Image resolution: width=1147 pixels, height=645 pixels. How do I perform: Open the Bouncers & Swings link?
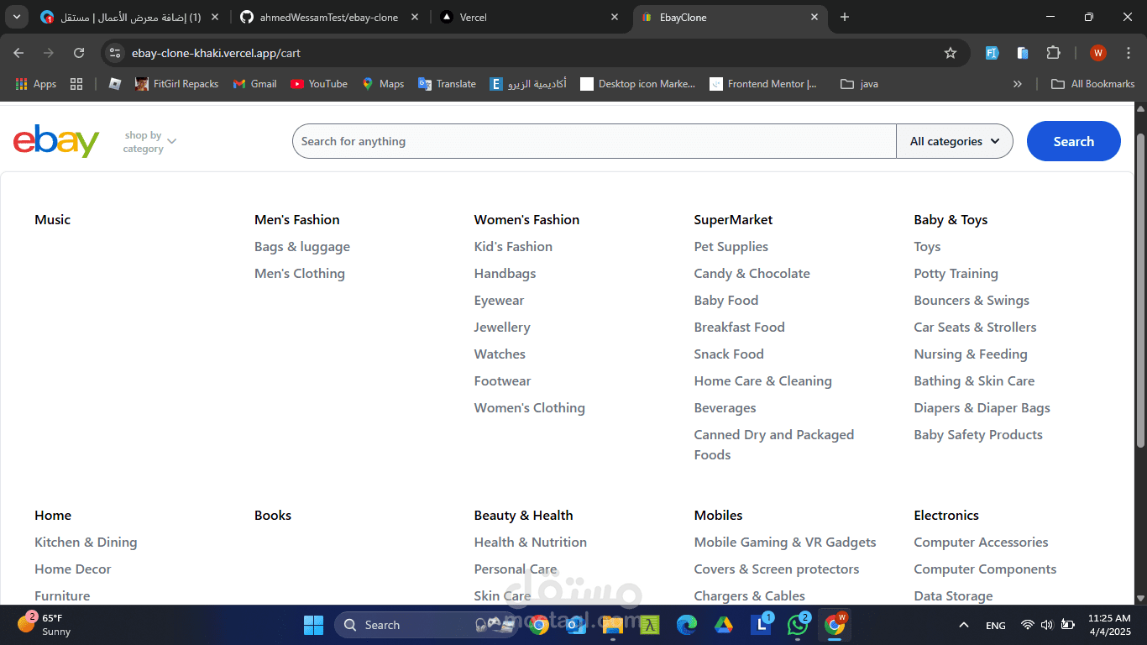click(972, 301)
